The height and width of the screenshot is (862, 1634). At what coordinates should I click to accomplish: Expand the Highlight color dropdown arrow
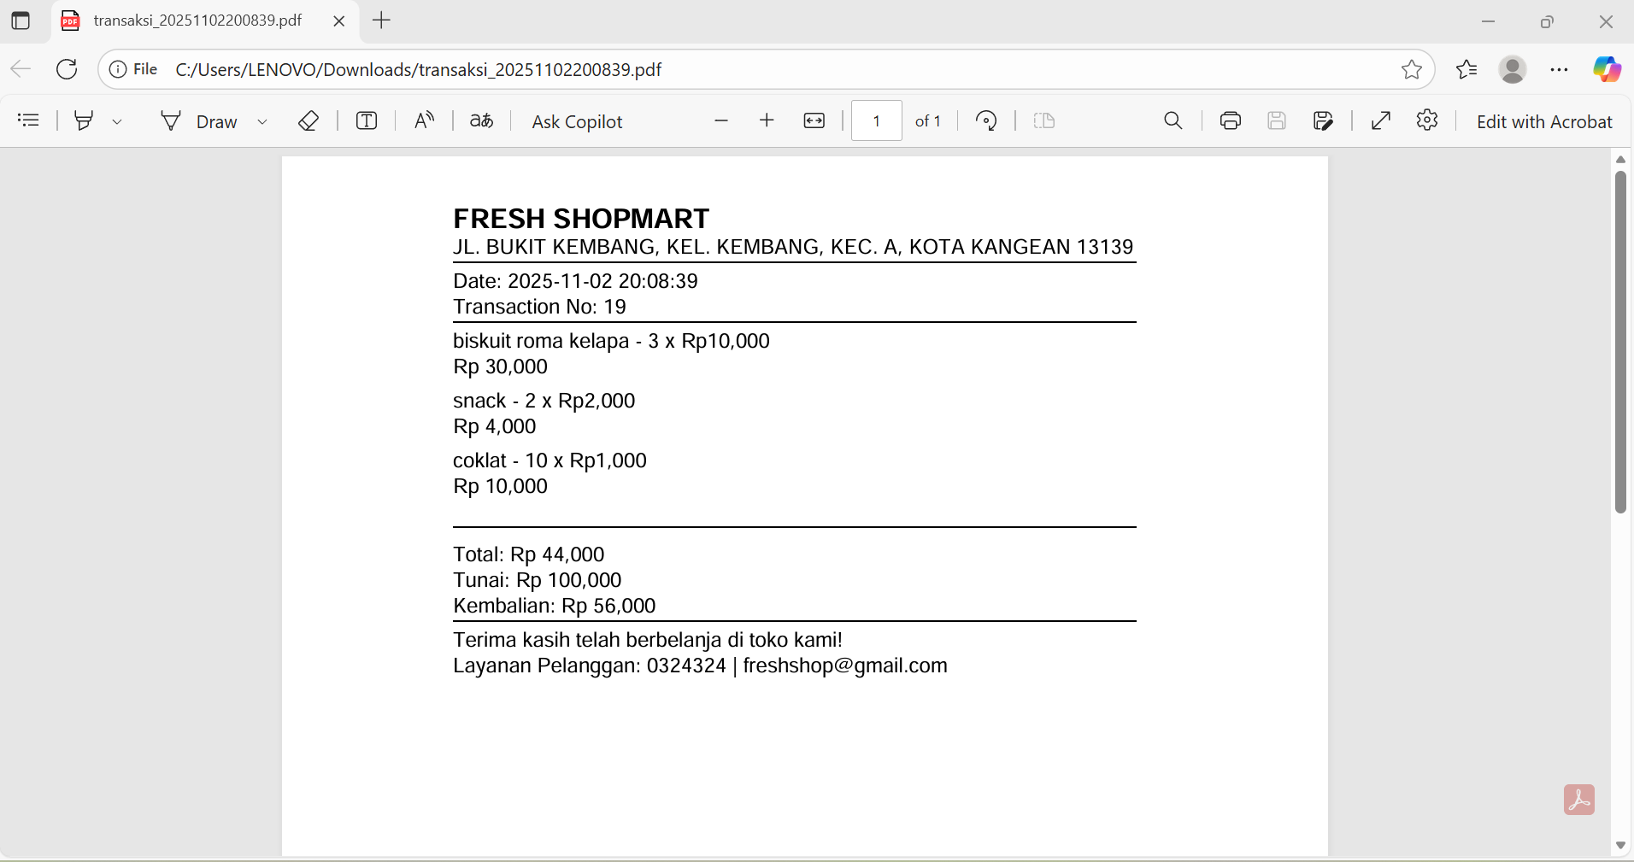tap(117, 121)
